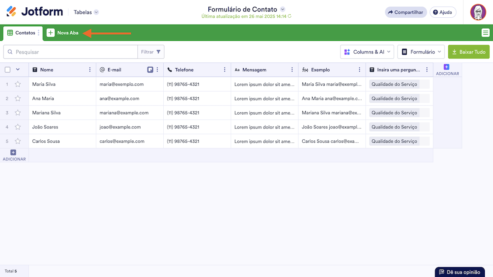The image size is (493, 277).
Task: Click the cell containing joao@example.com
Action: point(130,127)
